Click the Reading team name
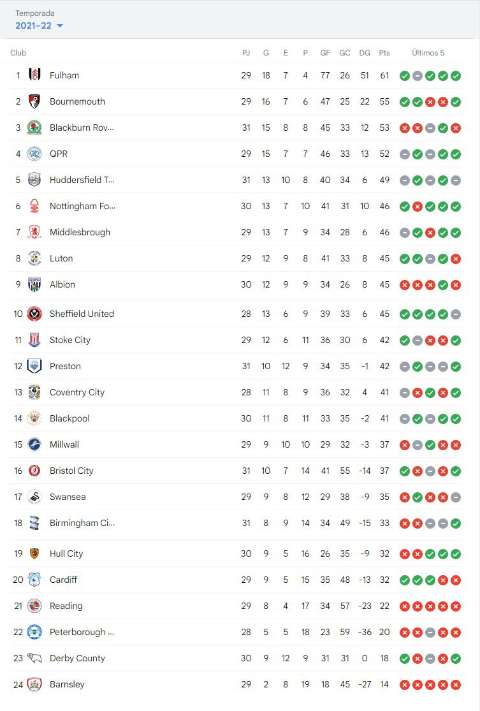Viewport: 480px width, 711px height. click(66, 606)
